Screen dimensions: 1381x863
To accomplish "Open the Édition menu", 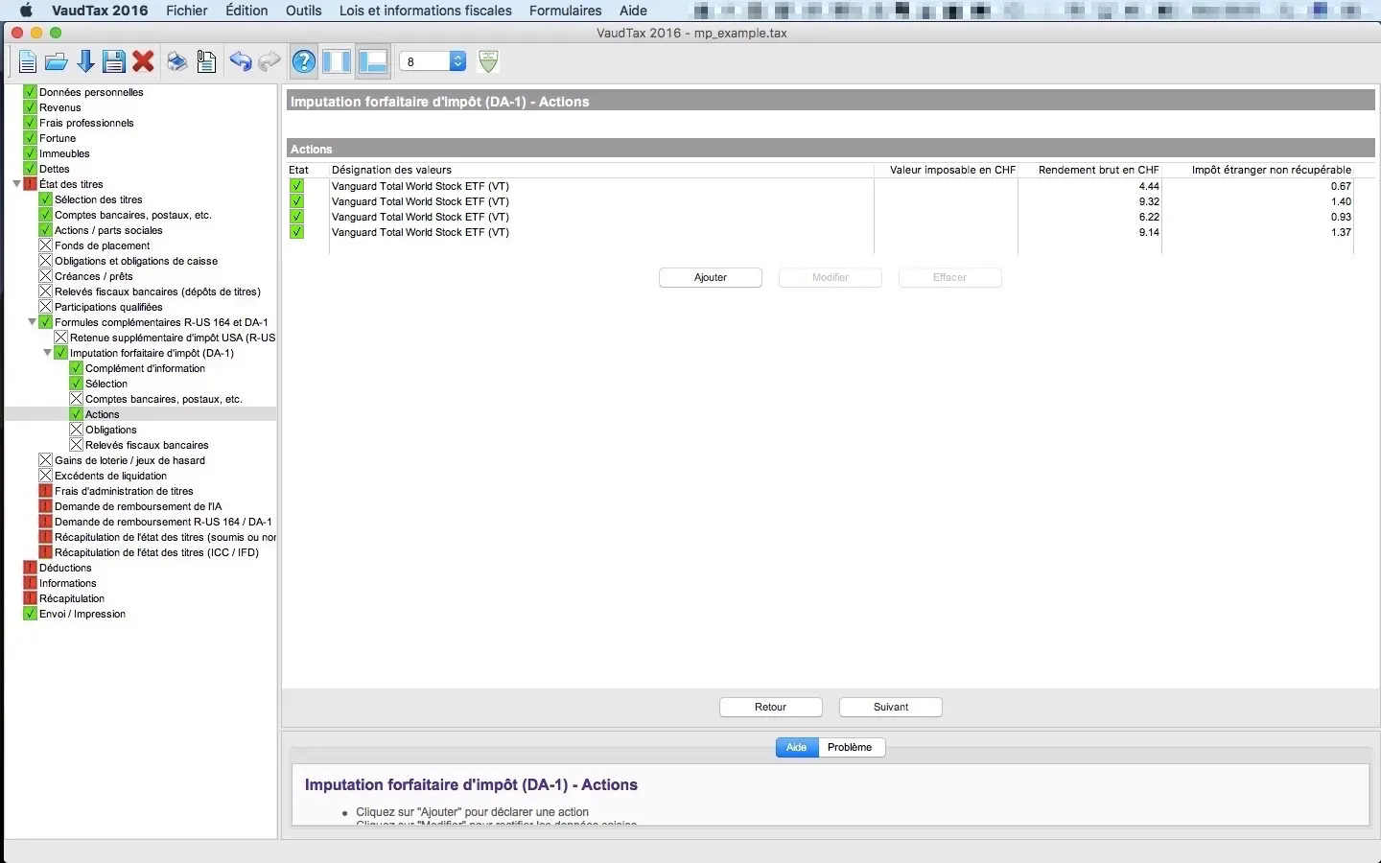I will click(x=246, y=11).
